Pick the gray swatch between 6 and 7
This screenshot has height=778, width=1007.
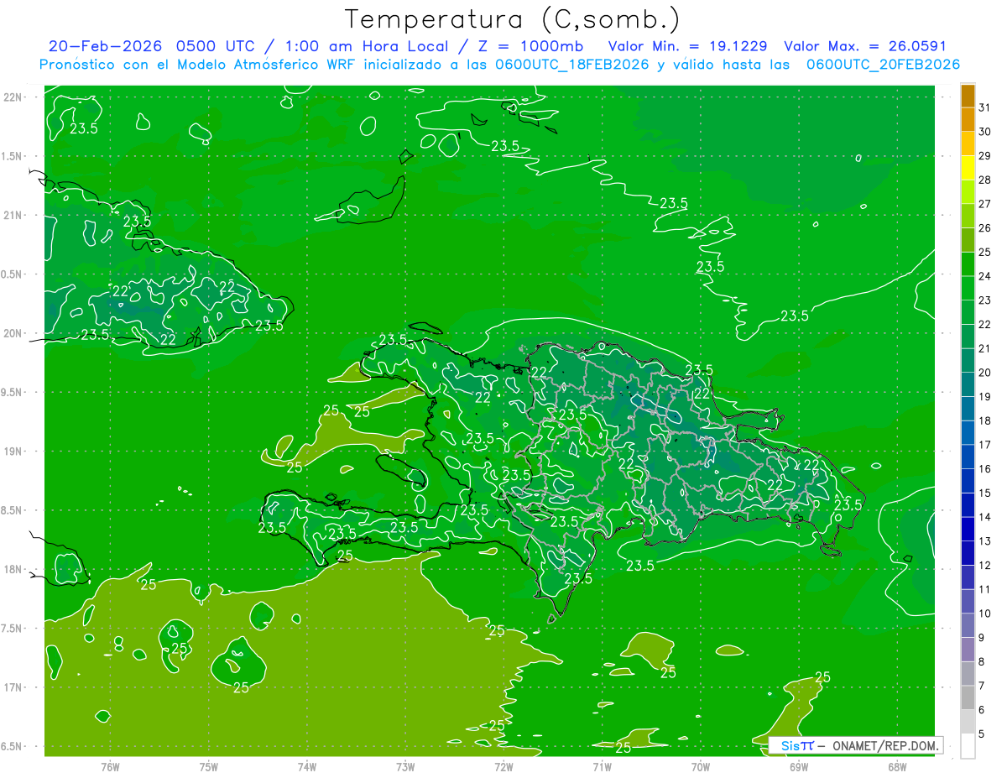pos(968,698)
